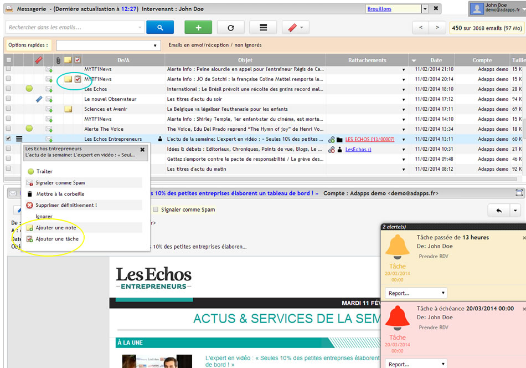Check the box for Le nouvel Observateur email
The width and height of the screenshot is (526, 368).
click(x=8, y=99)
